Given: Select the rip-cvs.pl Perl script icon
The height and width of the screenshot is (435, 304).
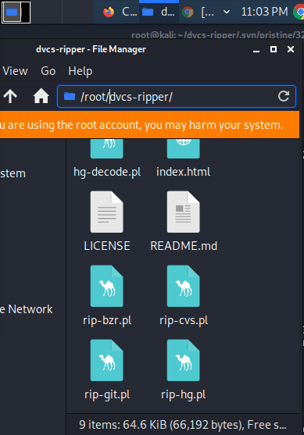Looking at the screenshot, I should (x=183, y=286).
